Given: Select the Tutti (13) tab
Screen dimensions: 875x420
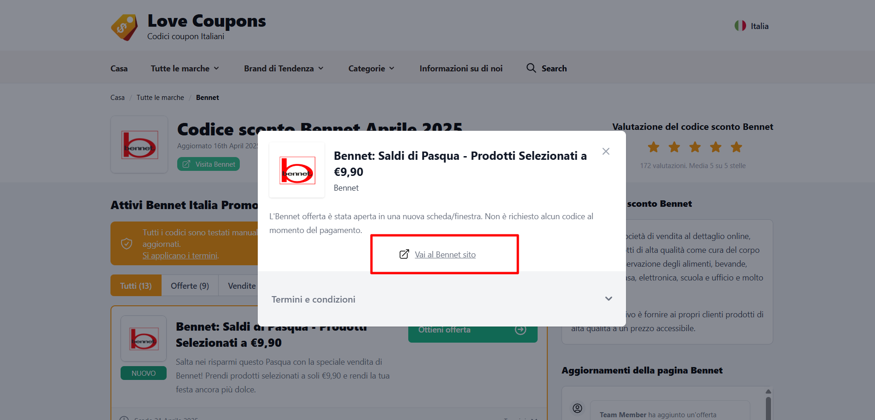Looking at the screenshot, I should tap(136, 286).
